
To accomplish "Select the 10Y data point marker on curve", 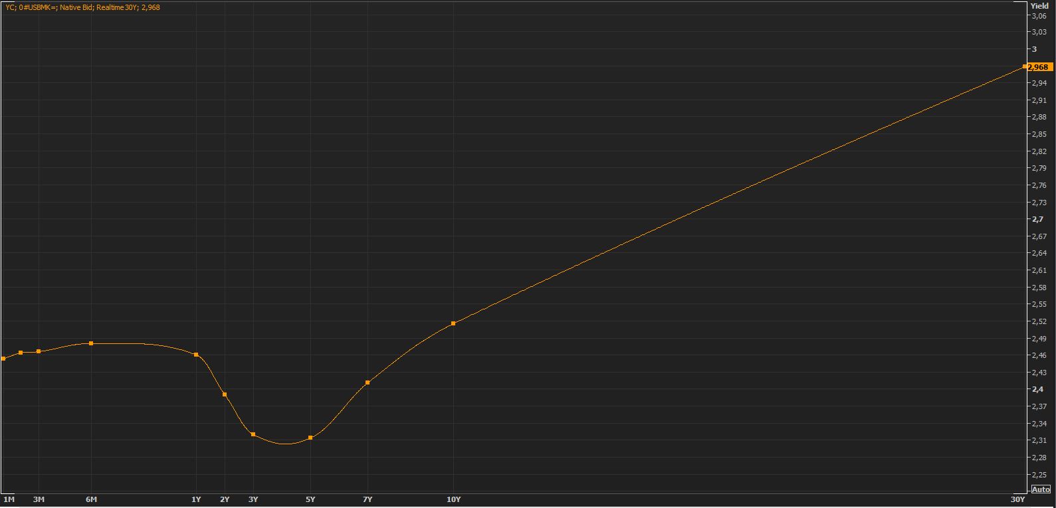I will [453, 323].
